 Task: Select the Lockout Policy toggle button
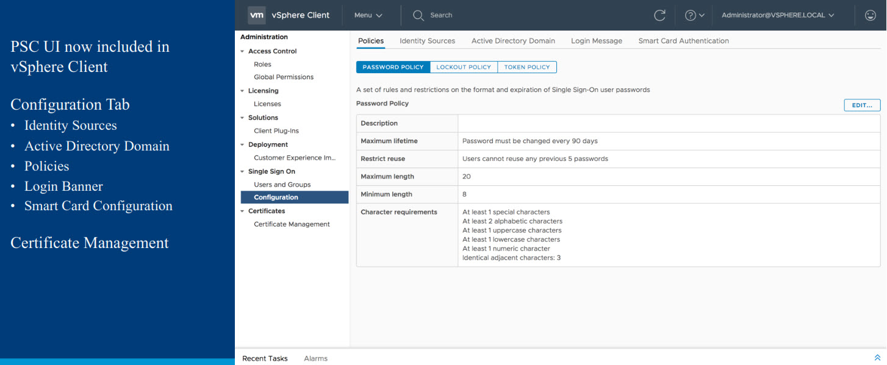pyautogui.click(x=464, y=67)
